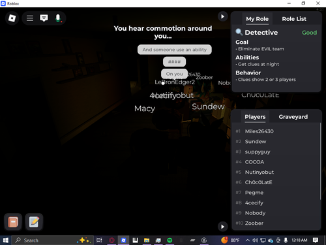Switch to the My Role tab
Screen dimensions: 326x245
pyautogui.click(x=258, y=19)
